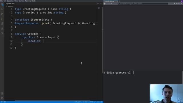This screenshot has width=183, height=103.
Task: Click the icon left of the hamburger menu
Action: 179,4
